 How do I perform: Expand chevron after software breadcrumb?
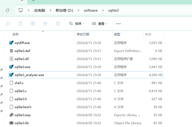tap(103, 10)
